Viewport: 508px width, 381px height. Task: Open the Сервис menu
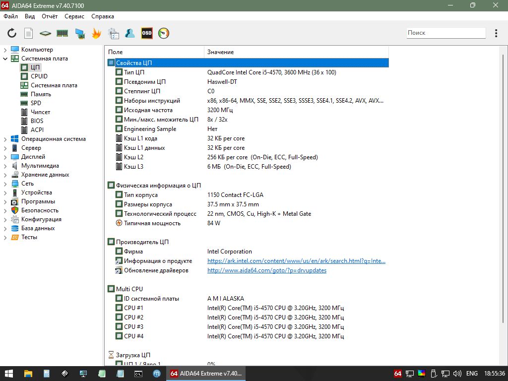[74, 16]
